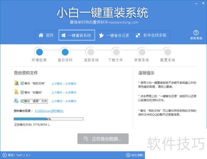This screenshot has width=207, height=159.
Task: Click the home icon beside 官网
Action: [x=41, y=35]
